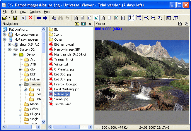Switch to RTF view mode (R icon)

pyautogui.click(x=123, y=18)
